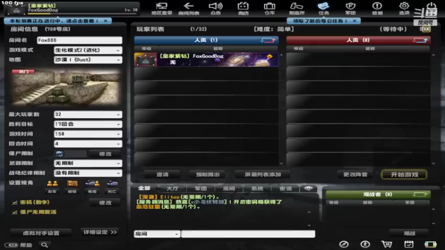Open the 数据 data icon
The height and width of the screenshot is (250, 445).
coord(377,8)
